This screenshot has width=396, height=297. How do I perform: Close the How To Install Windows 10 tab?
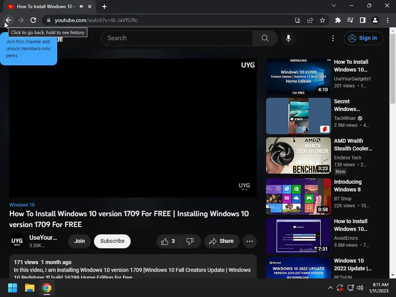(x=90, y=7)
